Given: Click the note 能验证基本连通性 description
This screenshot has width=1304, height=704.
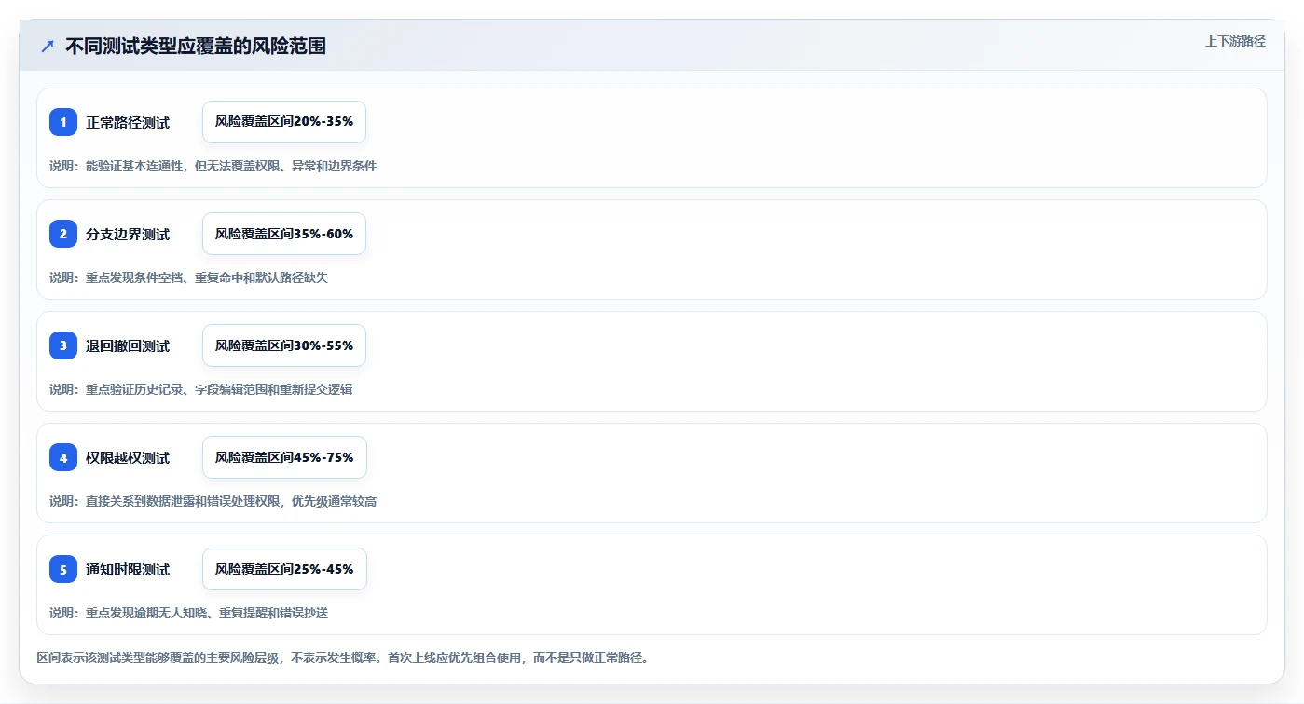Looking at the screenshot, I should tap(213, 166).
